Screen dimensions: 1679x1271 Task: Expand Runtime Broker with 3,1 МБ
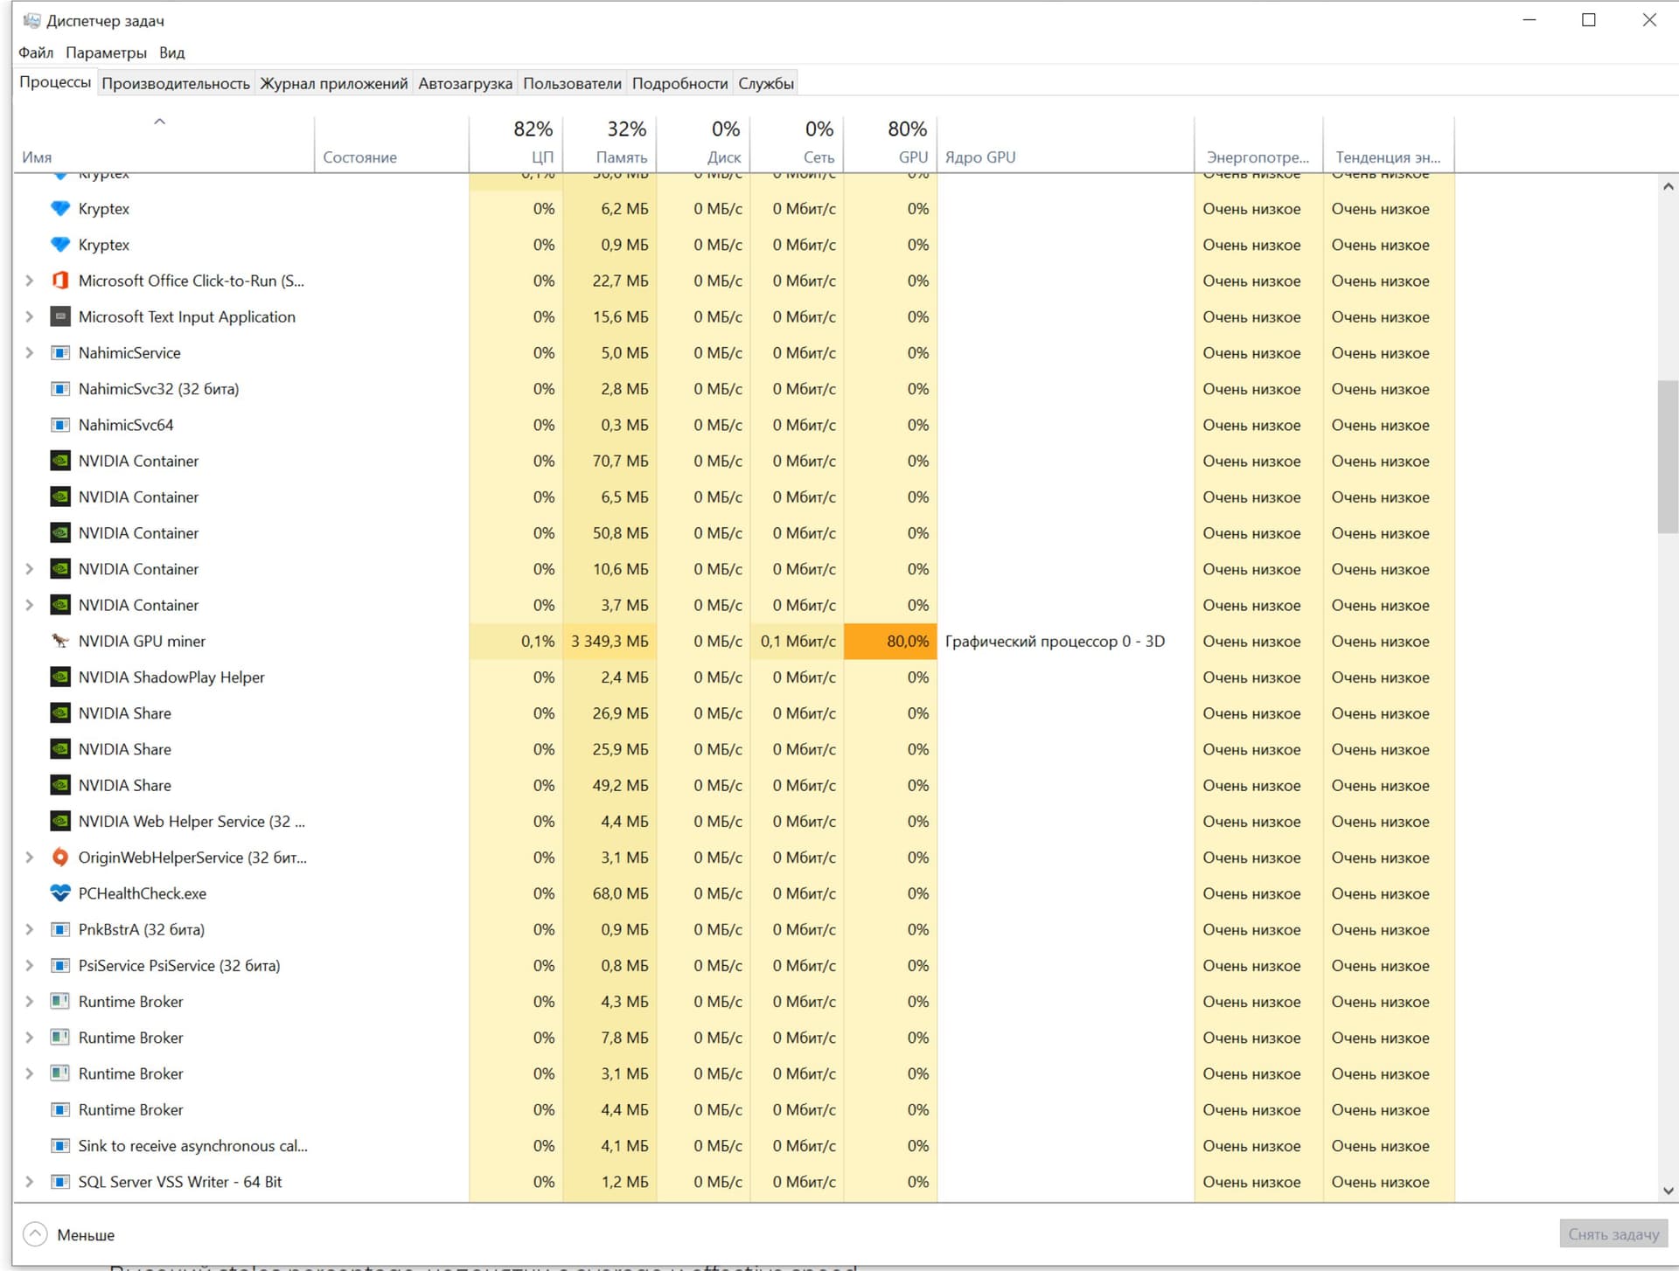point(29,1073)
